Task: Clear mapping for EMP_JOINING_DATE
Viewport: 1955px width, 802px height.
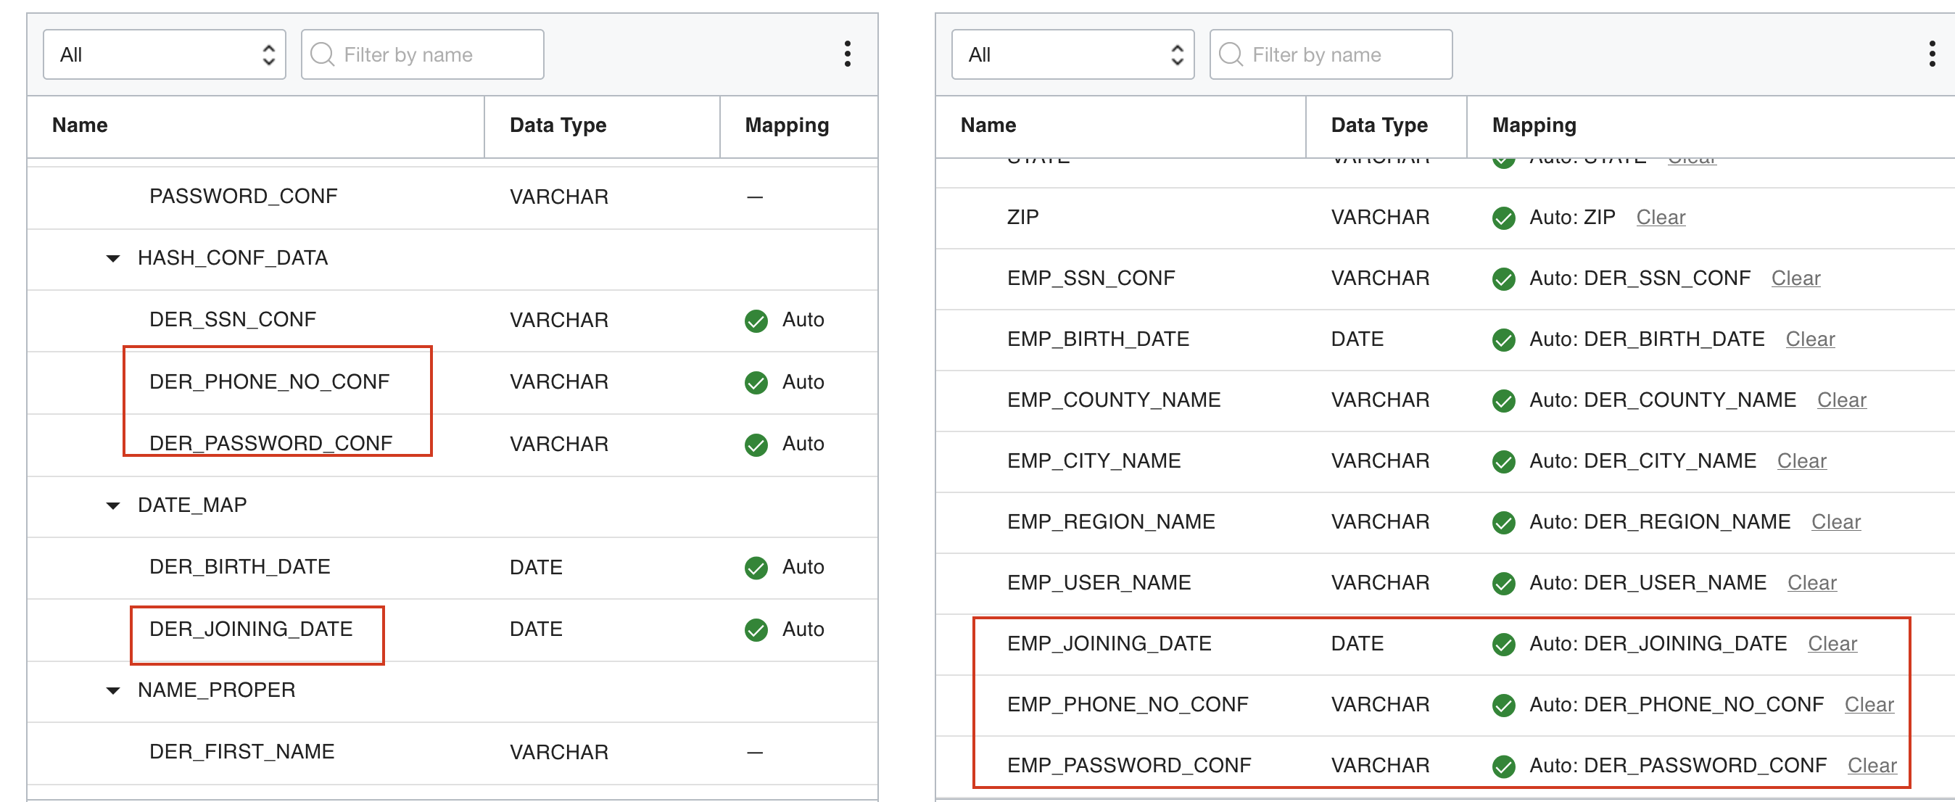Action: pos(1831,644)
